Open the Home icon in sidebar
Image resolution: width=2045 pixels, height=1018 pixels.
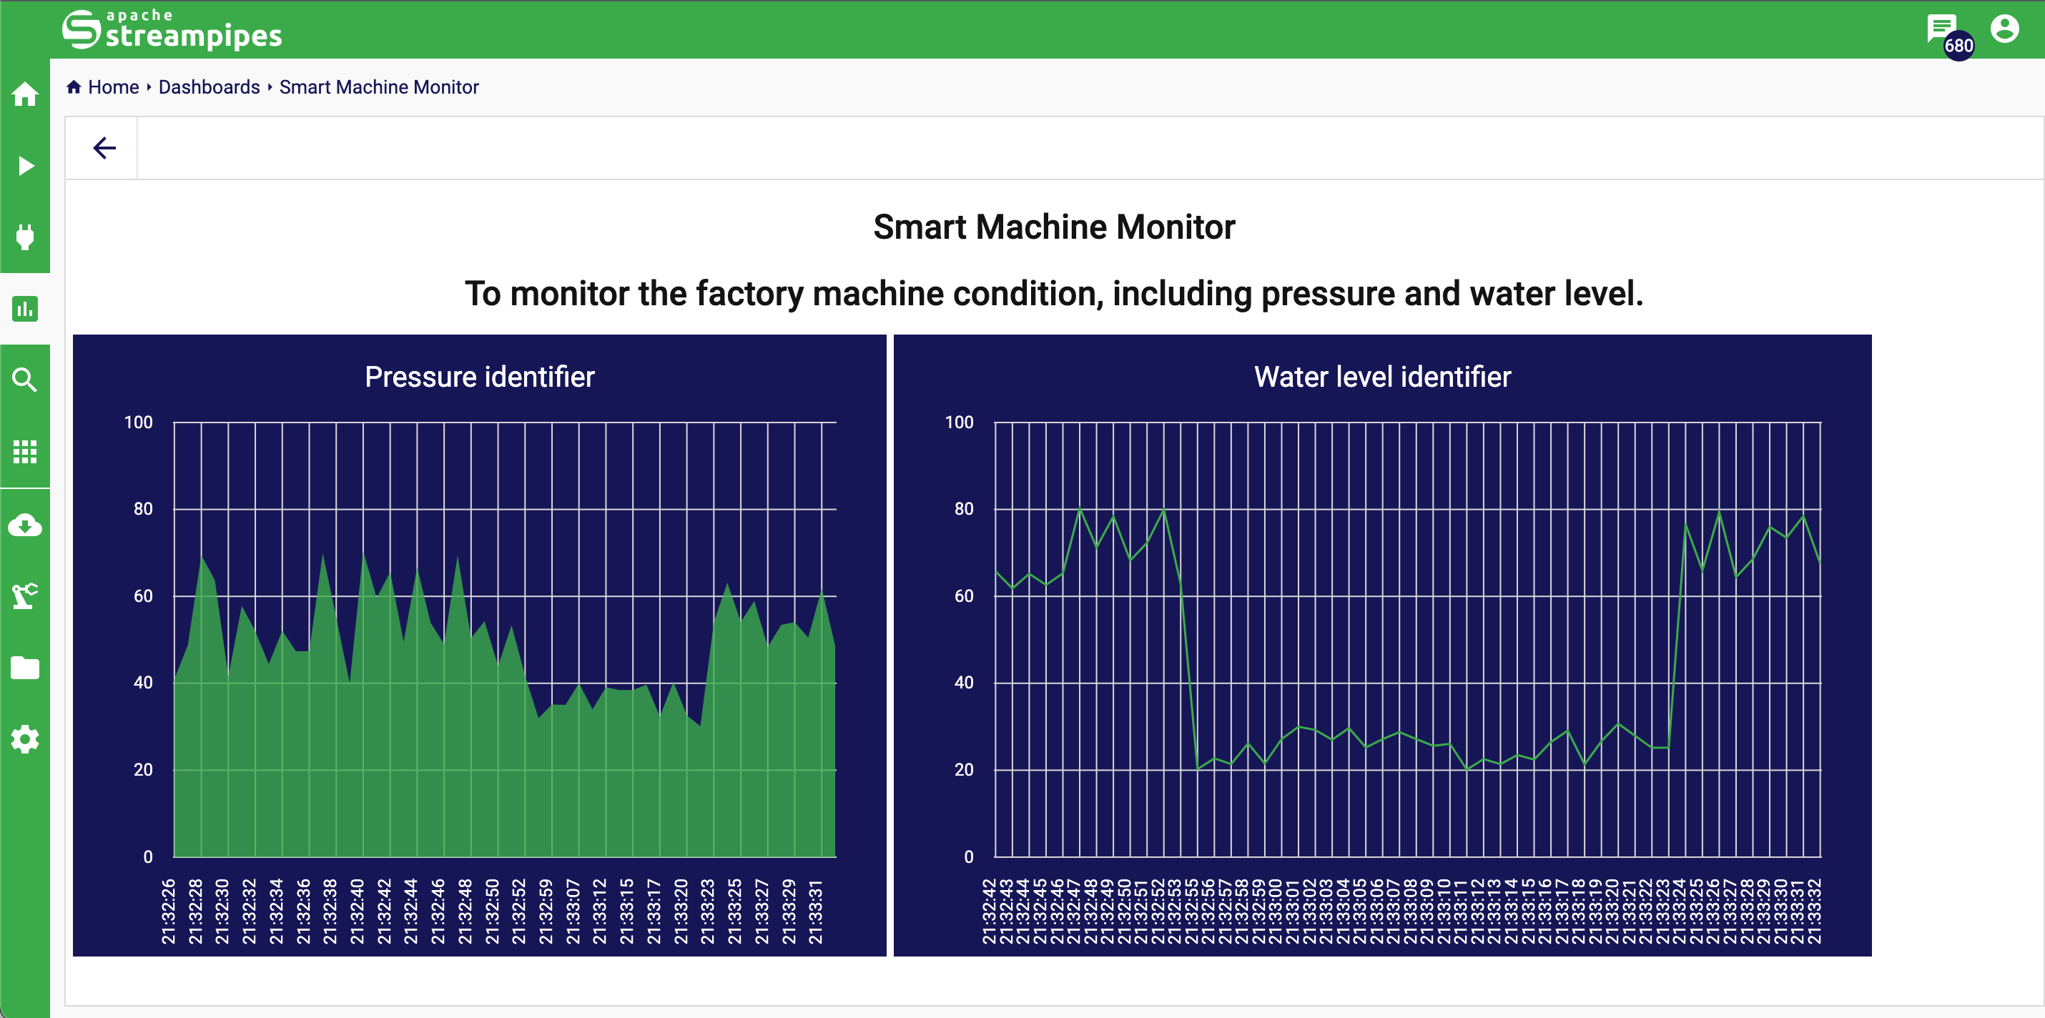pyautogui.click(x=24, y=94)
